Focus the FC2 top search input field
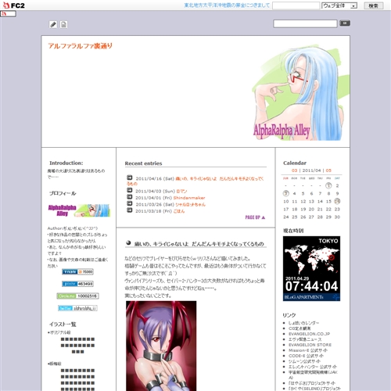Image resolution: width=391 pixels, height=391 pixels. point(296,5)
